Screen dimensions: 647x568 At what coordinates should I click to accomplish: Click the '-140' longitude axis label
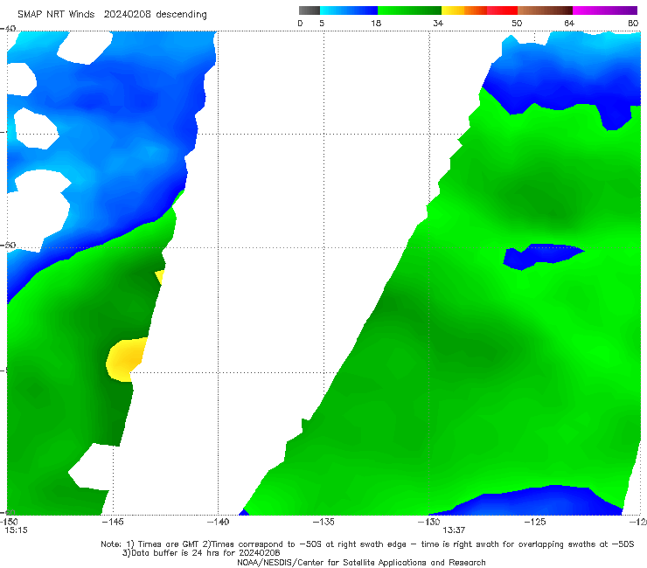point(219,522)
